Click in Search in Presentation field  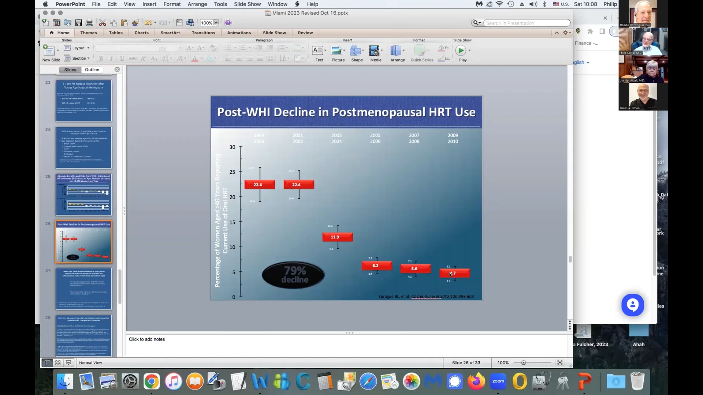pos(527,23)
